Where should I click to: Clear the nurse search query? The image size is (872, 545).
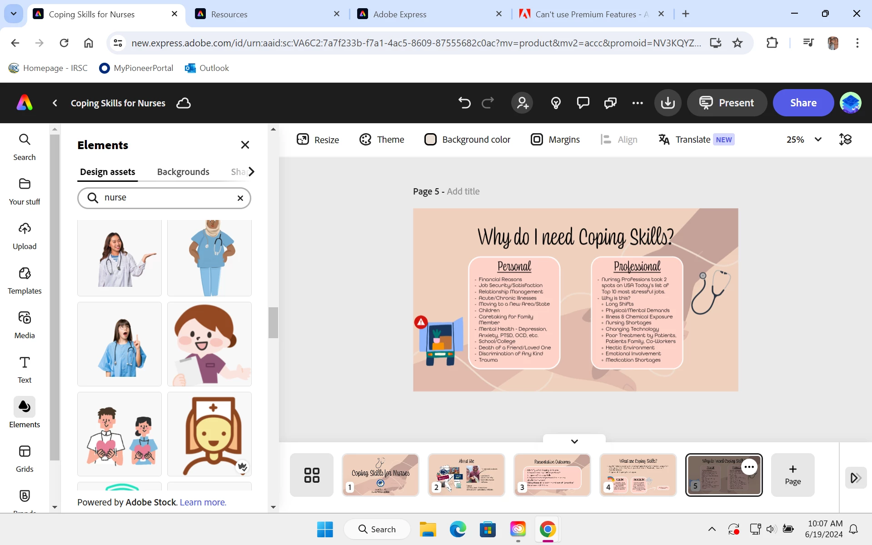tap(240, 198)
